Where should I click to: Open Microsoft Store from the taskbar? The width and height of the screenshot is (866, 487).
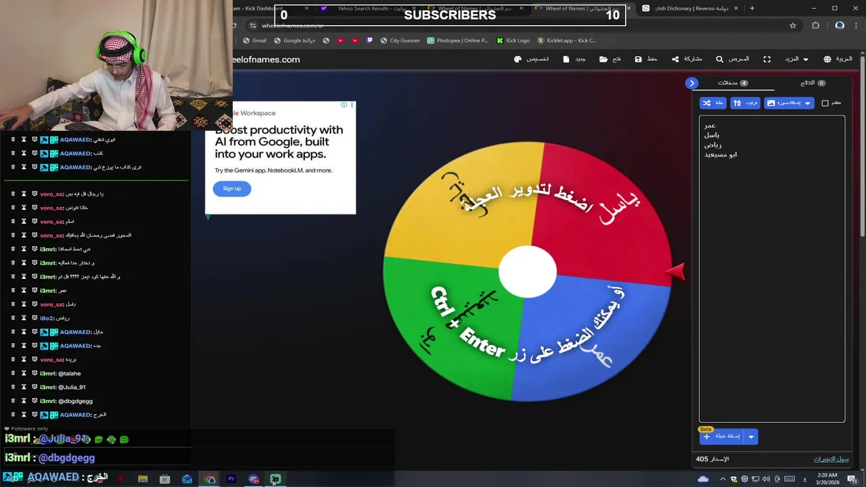tap(164, 479)
